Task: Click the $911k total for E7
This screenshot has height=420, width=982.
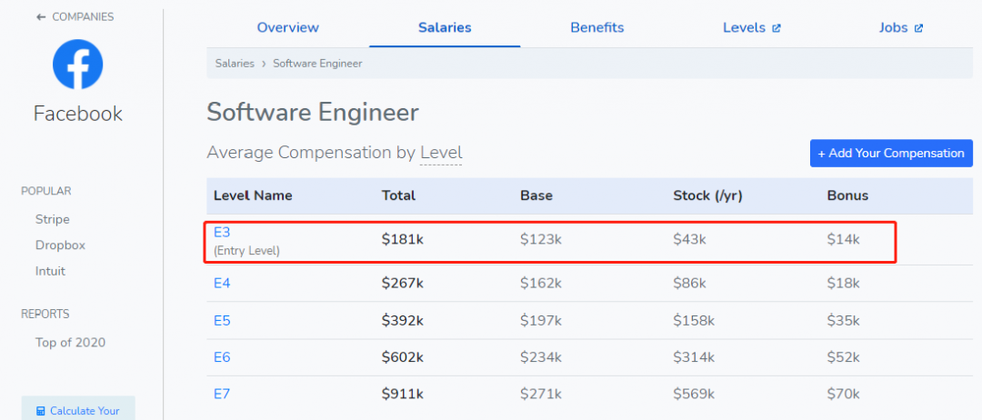Action: 403,395
